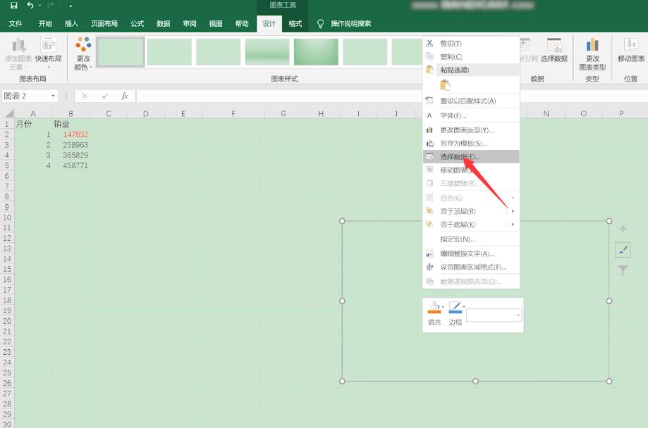
Task: Click the Undo arrow icon
Action: (30, 6)
